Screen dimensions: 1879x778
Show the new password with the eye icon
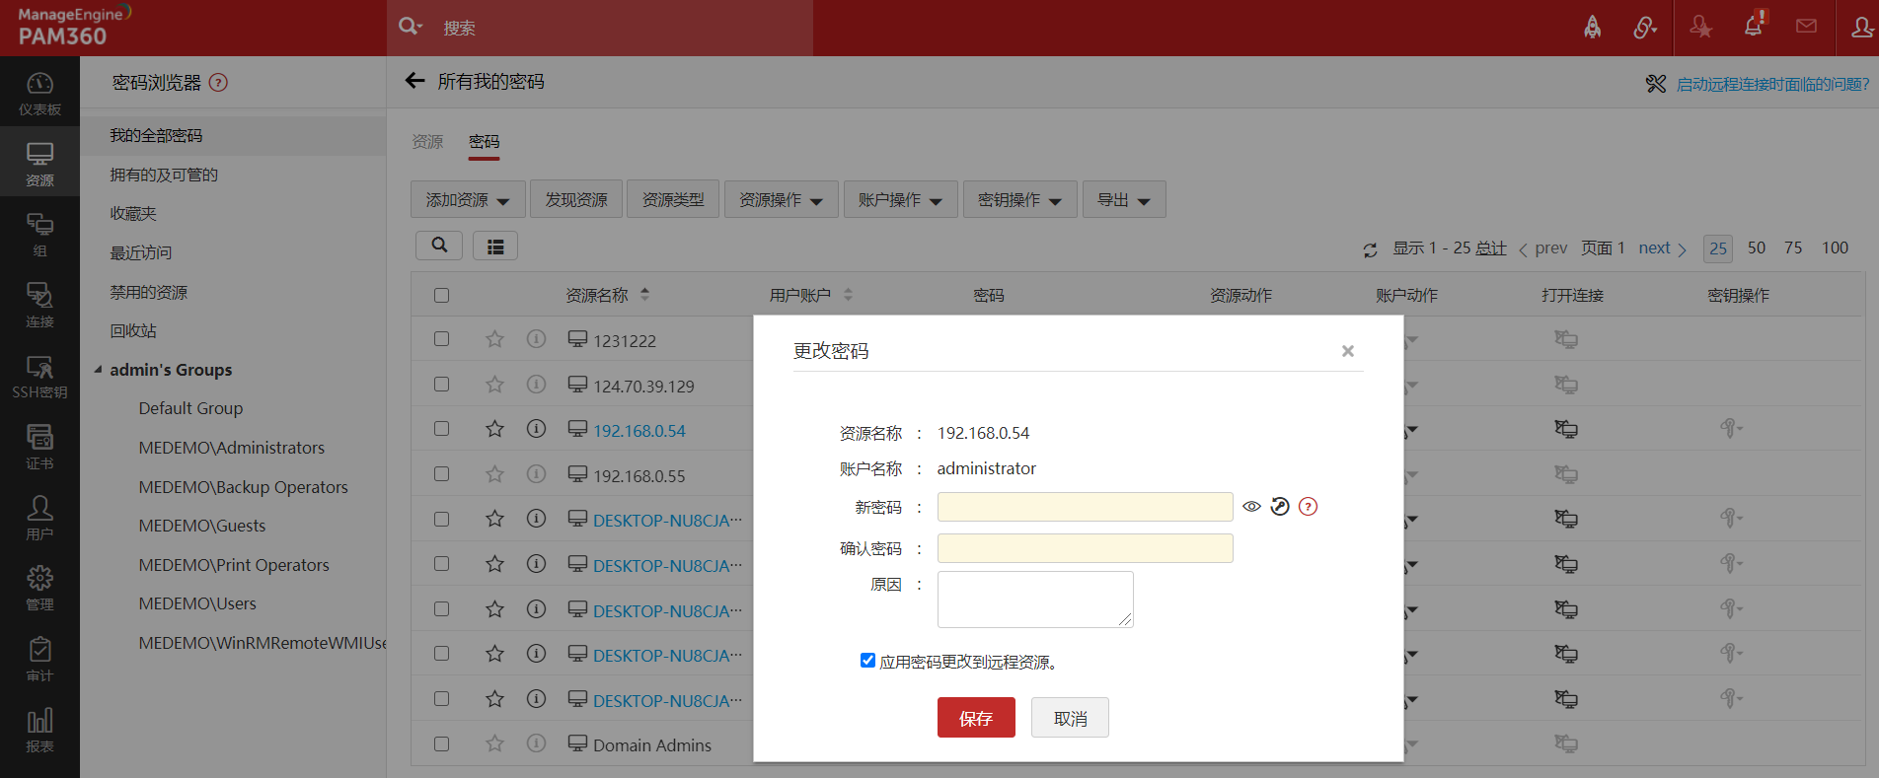[x=1251, y=507]
